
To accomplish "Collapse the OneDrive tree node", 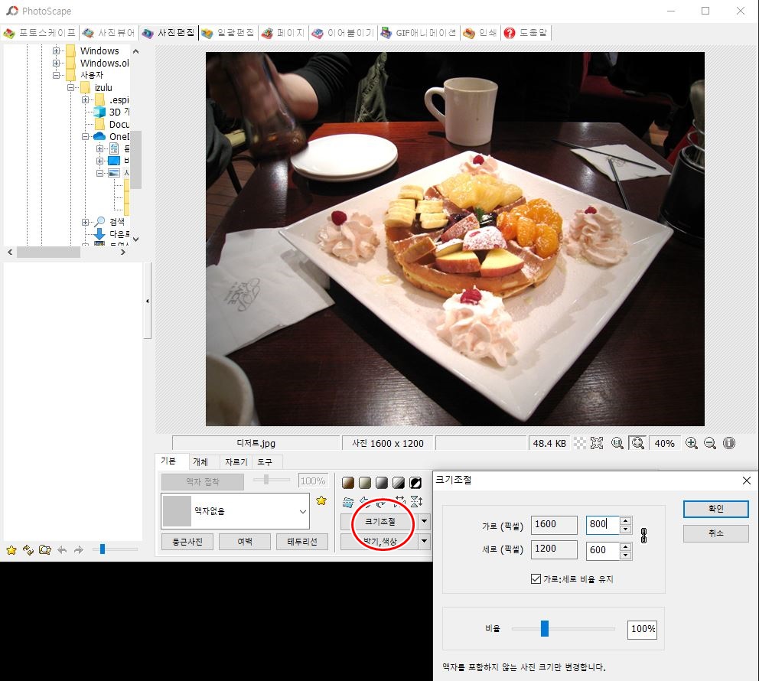I will pyautogui.click(x=85, y=136).
